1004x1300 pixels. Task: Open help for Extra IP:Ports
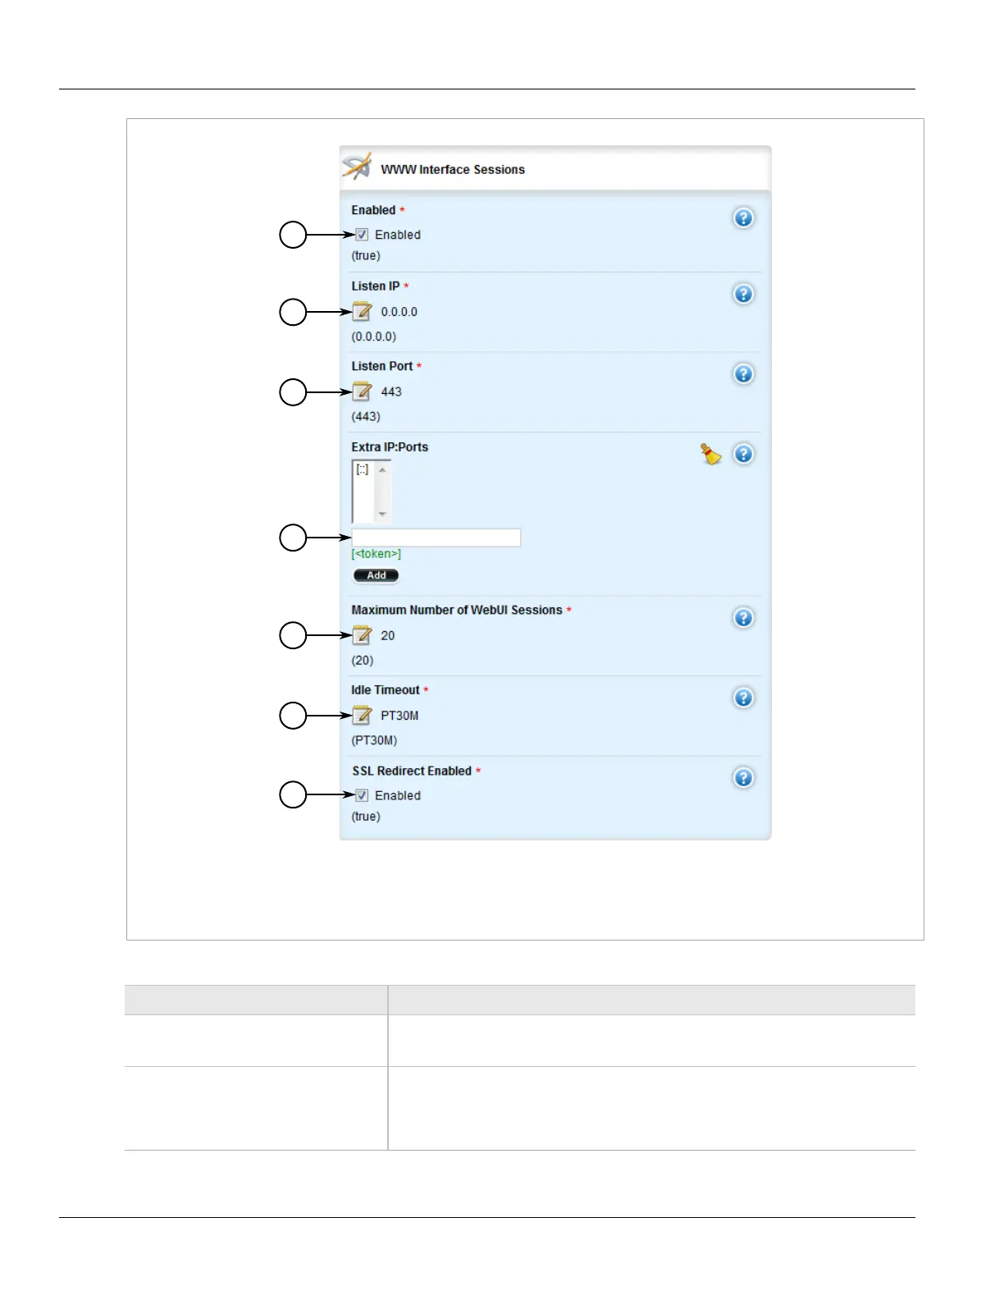(x=743, y=454)
